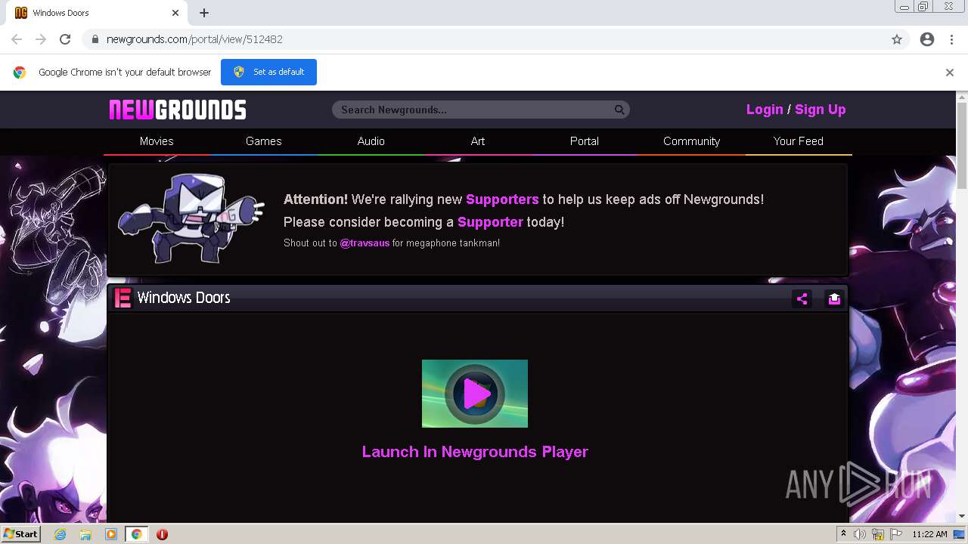
Task: Open the Art menu
Action: pos(478,141)
